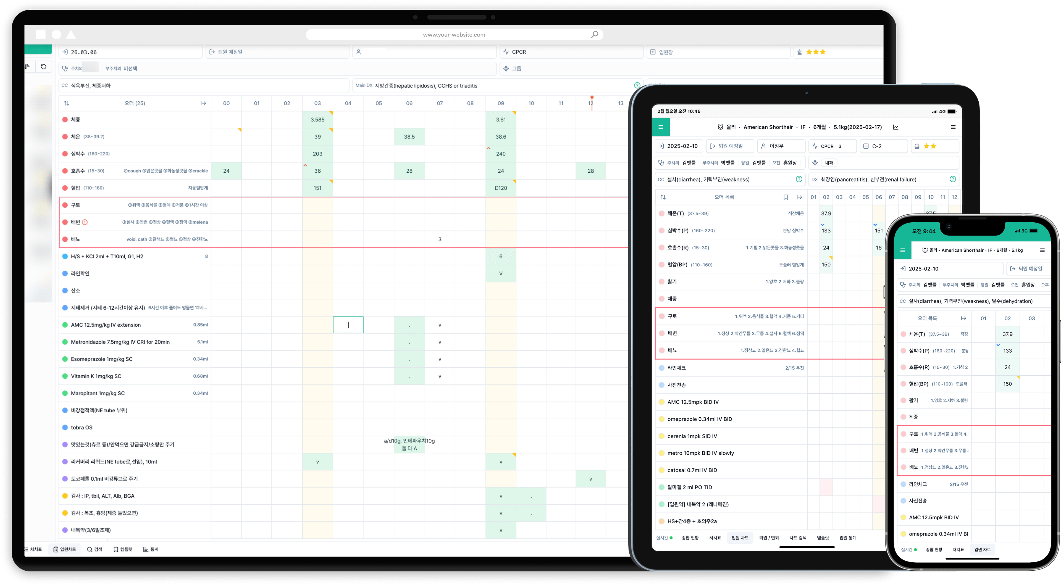Image resolution: width=1061 pixels, height=585 pixels.
Task: Open the 템플릿 tab on tablet bottom bar
Action: click(x=823, y=538)
